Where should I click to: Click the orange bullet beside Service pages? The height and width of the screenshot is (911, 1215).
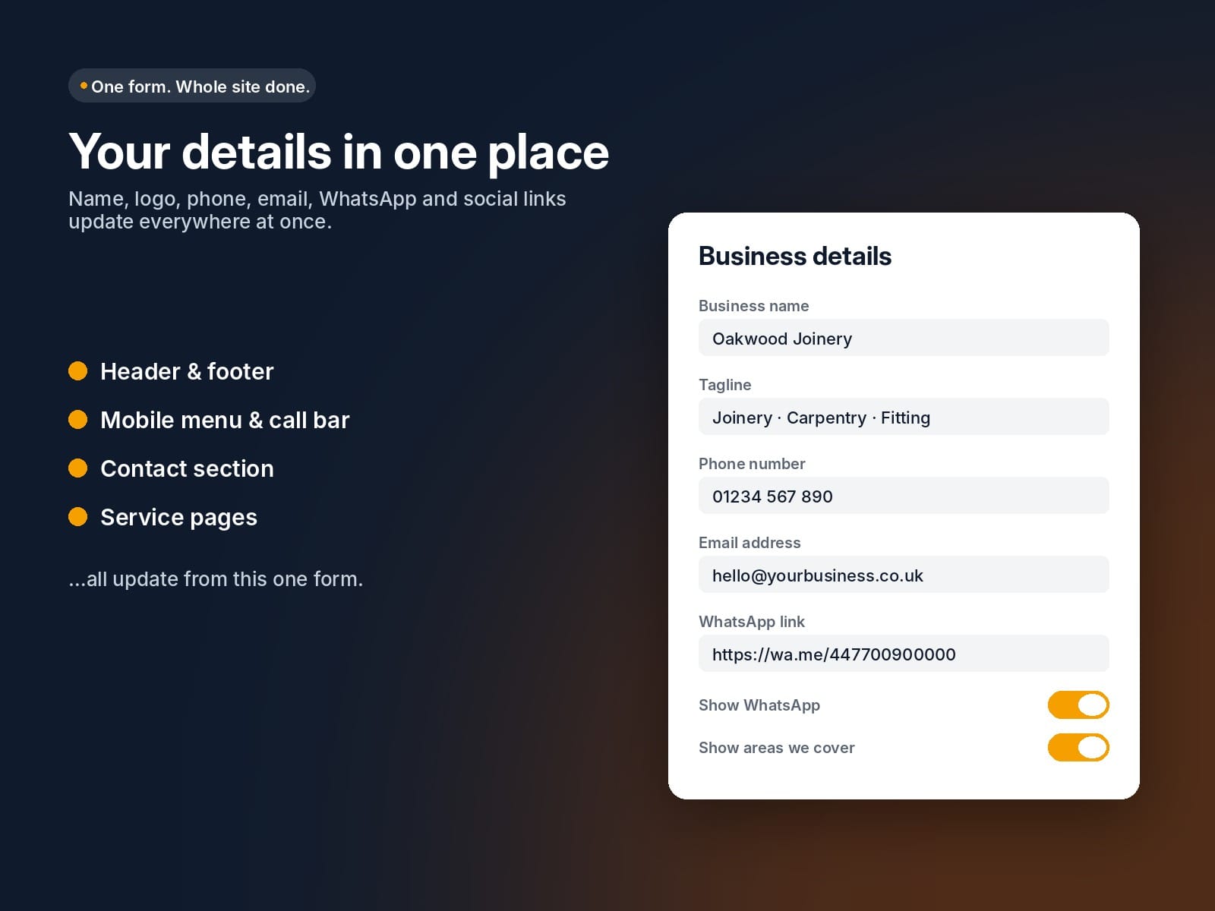[x=78, y=516]
